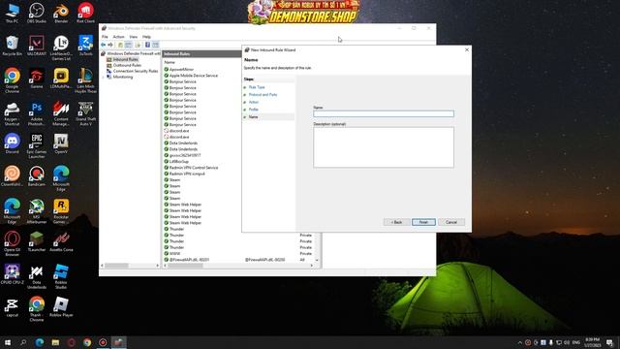The image size is (620, 349).
Task: Click the Finish button in the wizard
Action: [423, 222]
